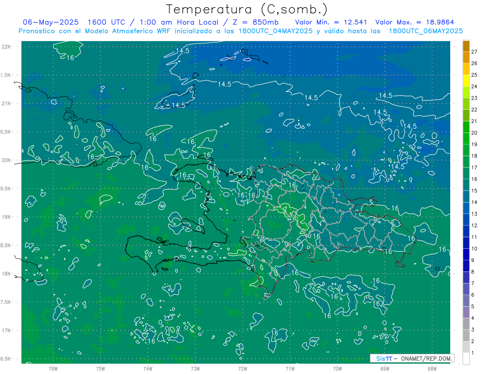Click the '7.5N' latitude label
485x374 pixels.
(6, 302)
